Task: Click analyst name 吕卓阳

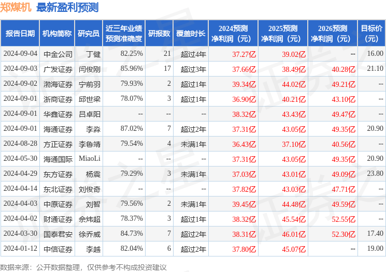Action: click(x=90, y=114)
